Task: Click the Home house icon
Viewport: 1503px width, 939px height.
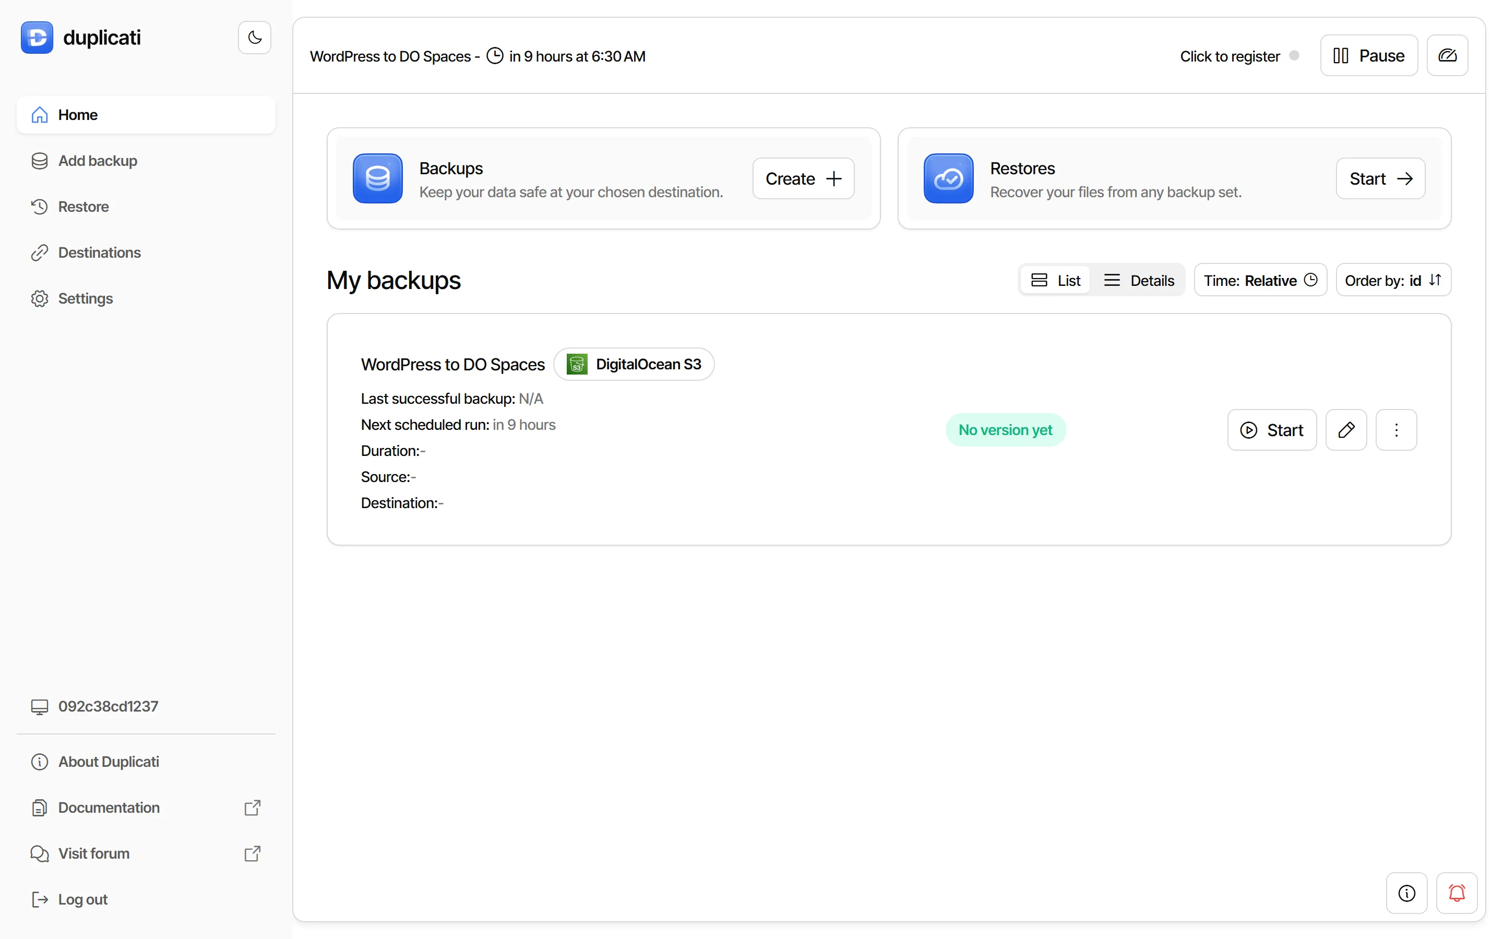Action: tap(39, 115)
